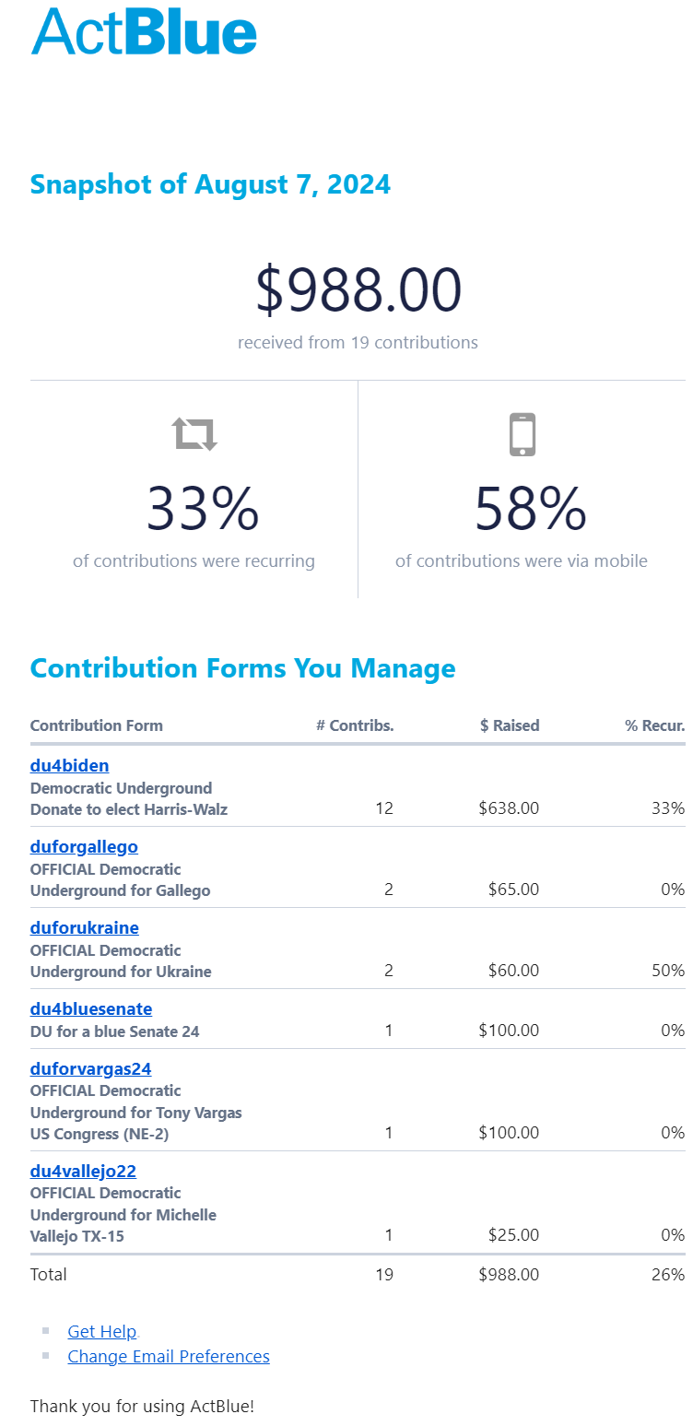Screen dimensions: 693x1426
Task: Open the du4bluesenate contribution form
Action: (x=91, y=1008)
